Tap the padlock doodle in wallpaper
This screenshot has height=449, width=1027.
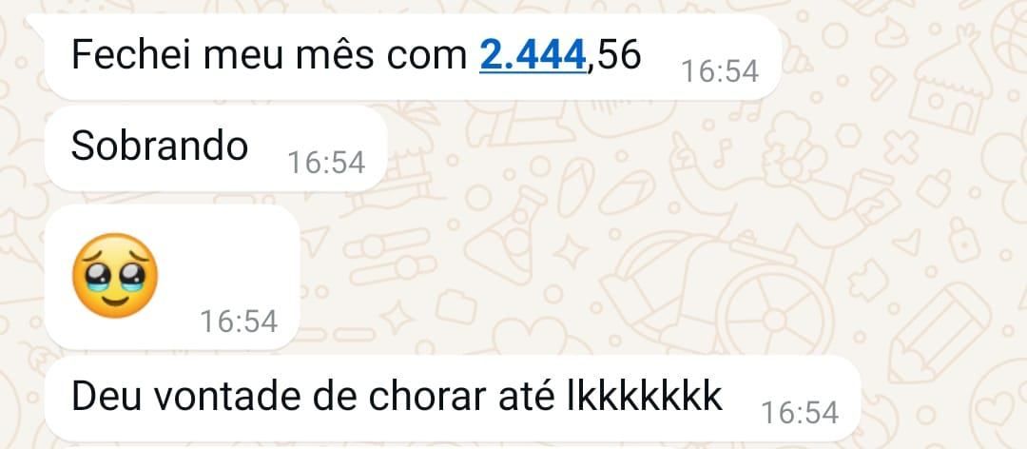(x=964, y=240)
